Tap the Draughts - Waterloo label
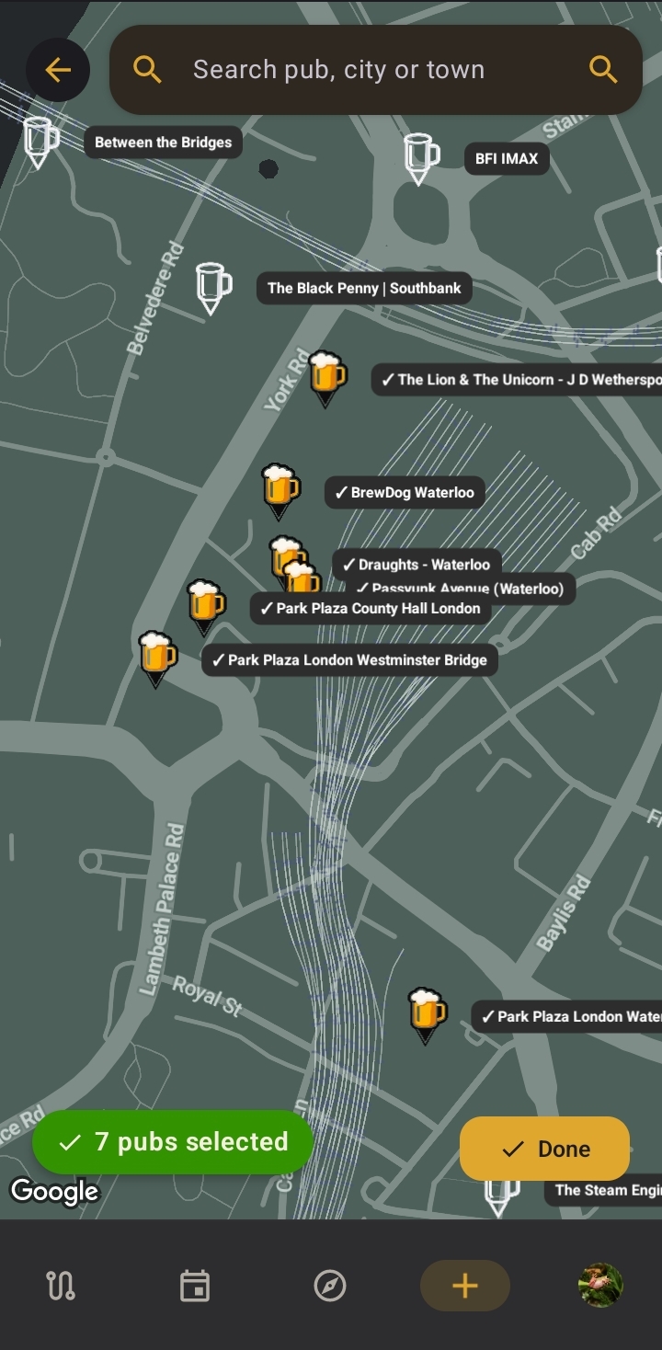The width and height of the screenshot is (662, 1350). pos(417,564)
